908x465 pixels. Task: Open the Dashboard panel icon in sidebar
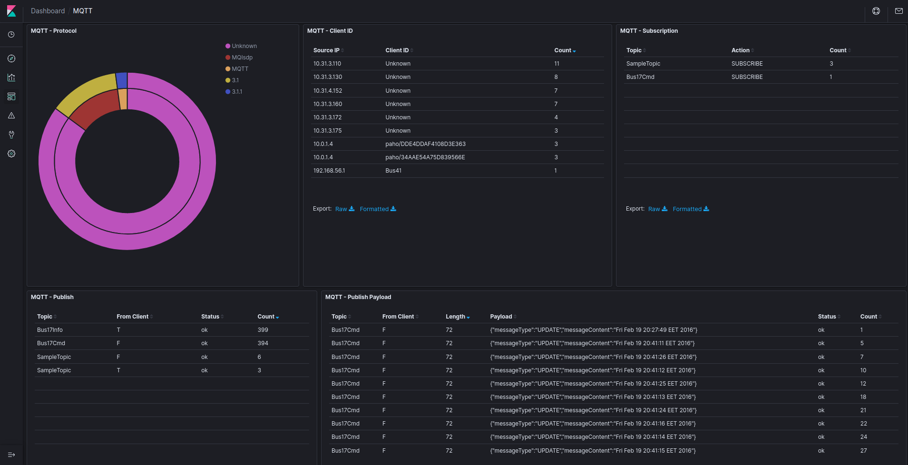pyautogui.click(x=11, y=97)
